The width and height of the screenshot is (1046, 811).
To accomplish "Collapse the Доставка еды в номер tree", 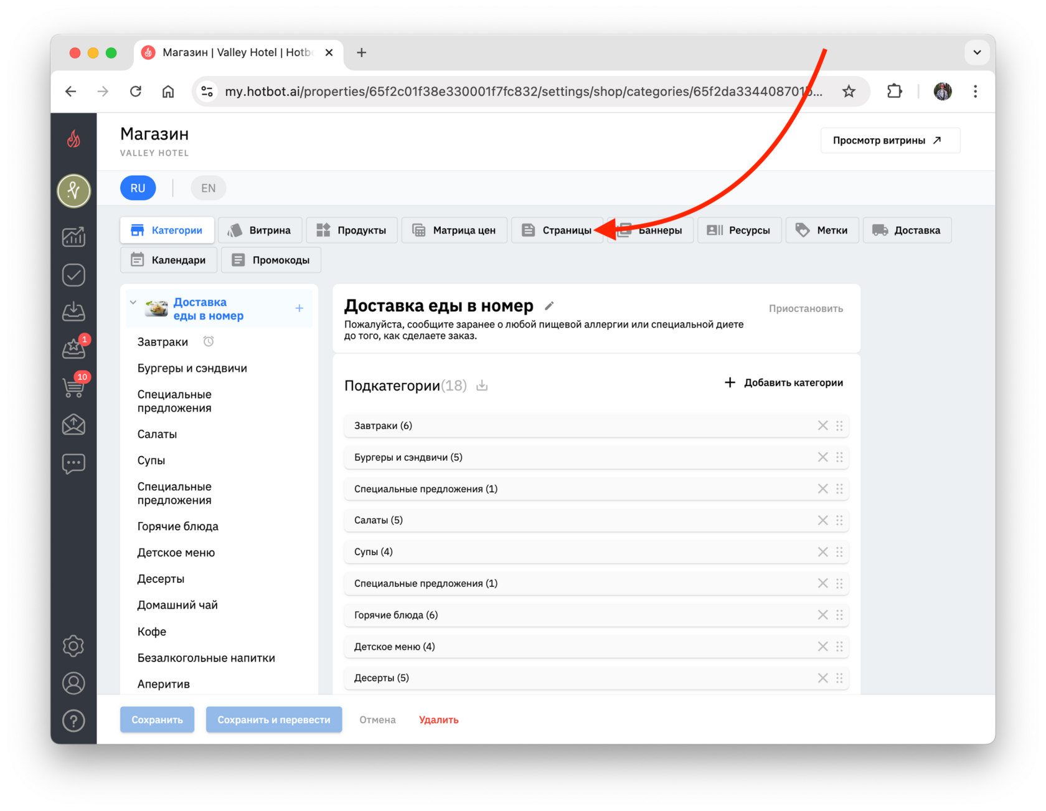I will pos(133,303).
